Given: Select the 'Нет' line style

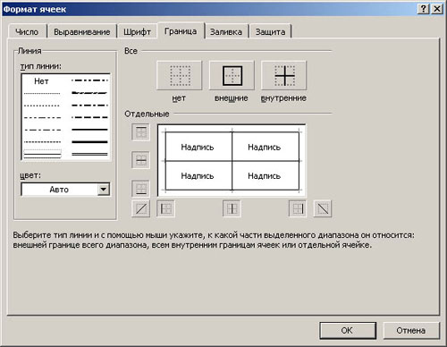Looking at the screenshot, I should pos(41,81).
